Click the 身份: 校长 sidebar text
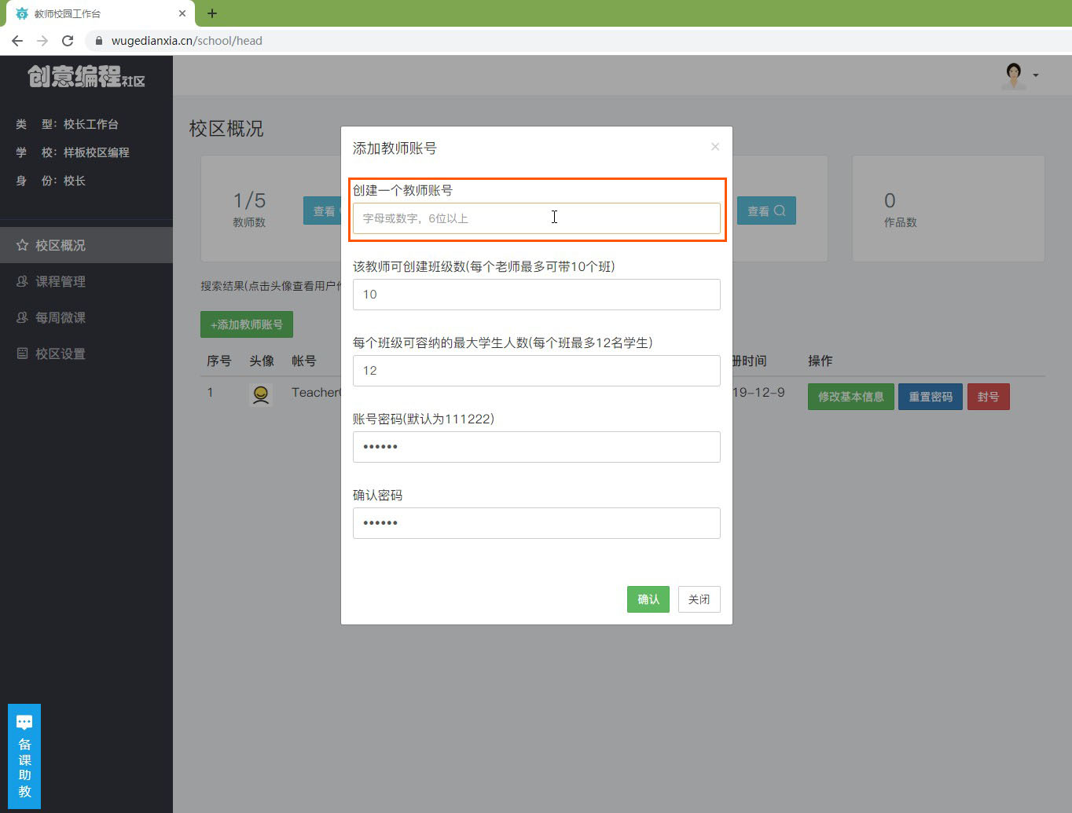1072x813 pixels. 51,181
